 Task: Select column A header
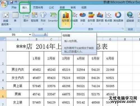[18, 39]
